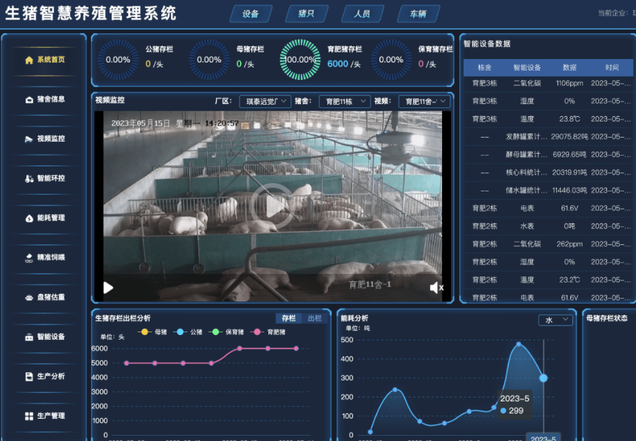Click the 车辆 top navigation button
636x441 pixels.
[x=418, y=14]
